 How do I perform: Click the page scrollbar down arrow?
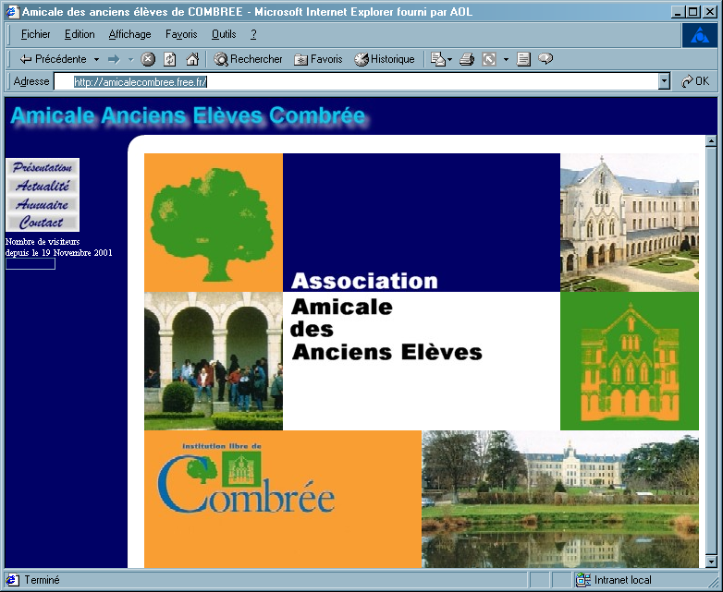(x=711, y=562)
